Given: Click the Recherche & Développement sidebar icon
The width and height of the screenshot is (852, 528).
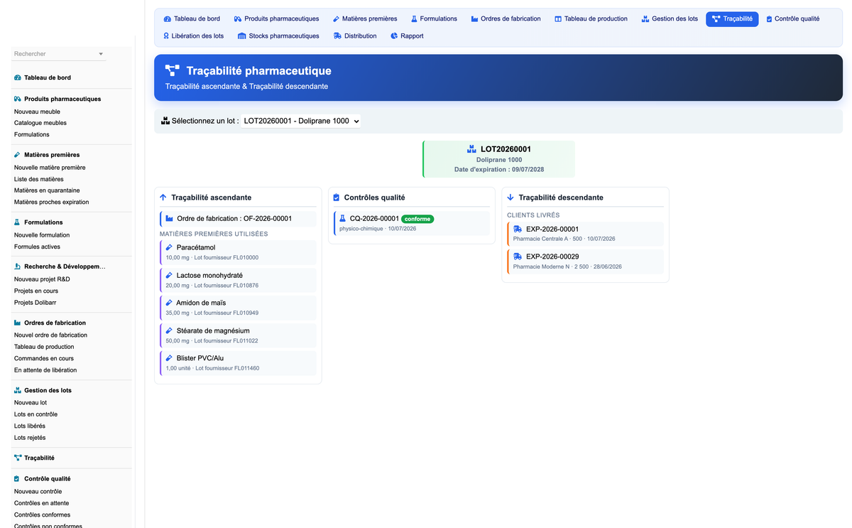Looking at the screenshot, I should pyautogui.click(x=18, y=266).
